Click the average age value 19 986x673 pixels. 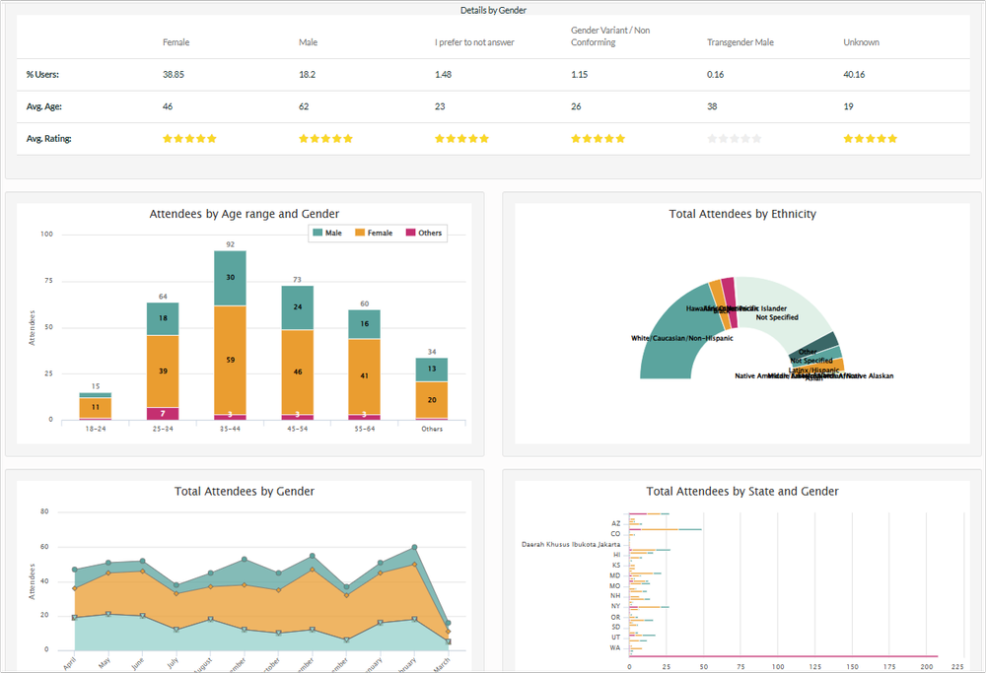pyautogui.click(x=848, y=106)
